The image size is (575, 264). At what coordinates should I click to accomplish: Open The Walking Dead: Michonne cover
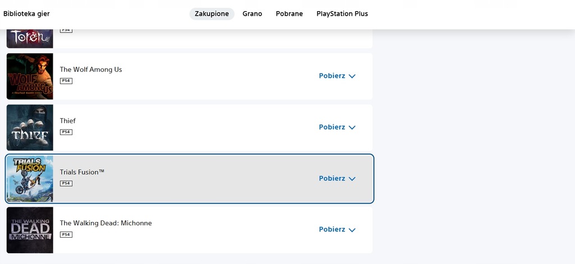(30, 230)
